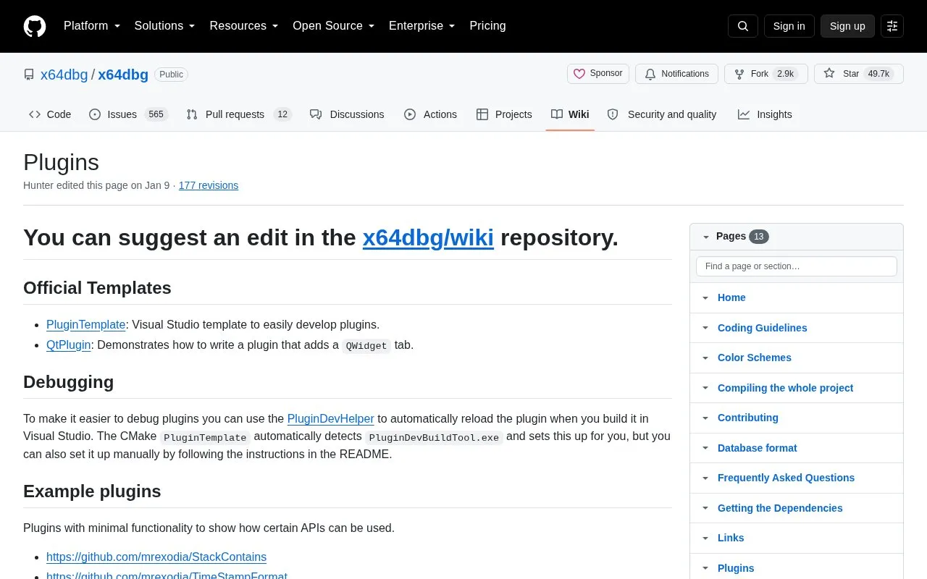View the 177 revisions history
Viewport: 927px width, 579px height.
tap(209, 185)
